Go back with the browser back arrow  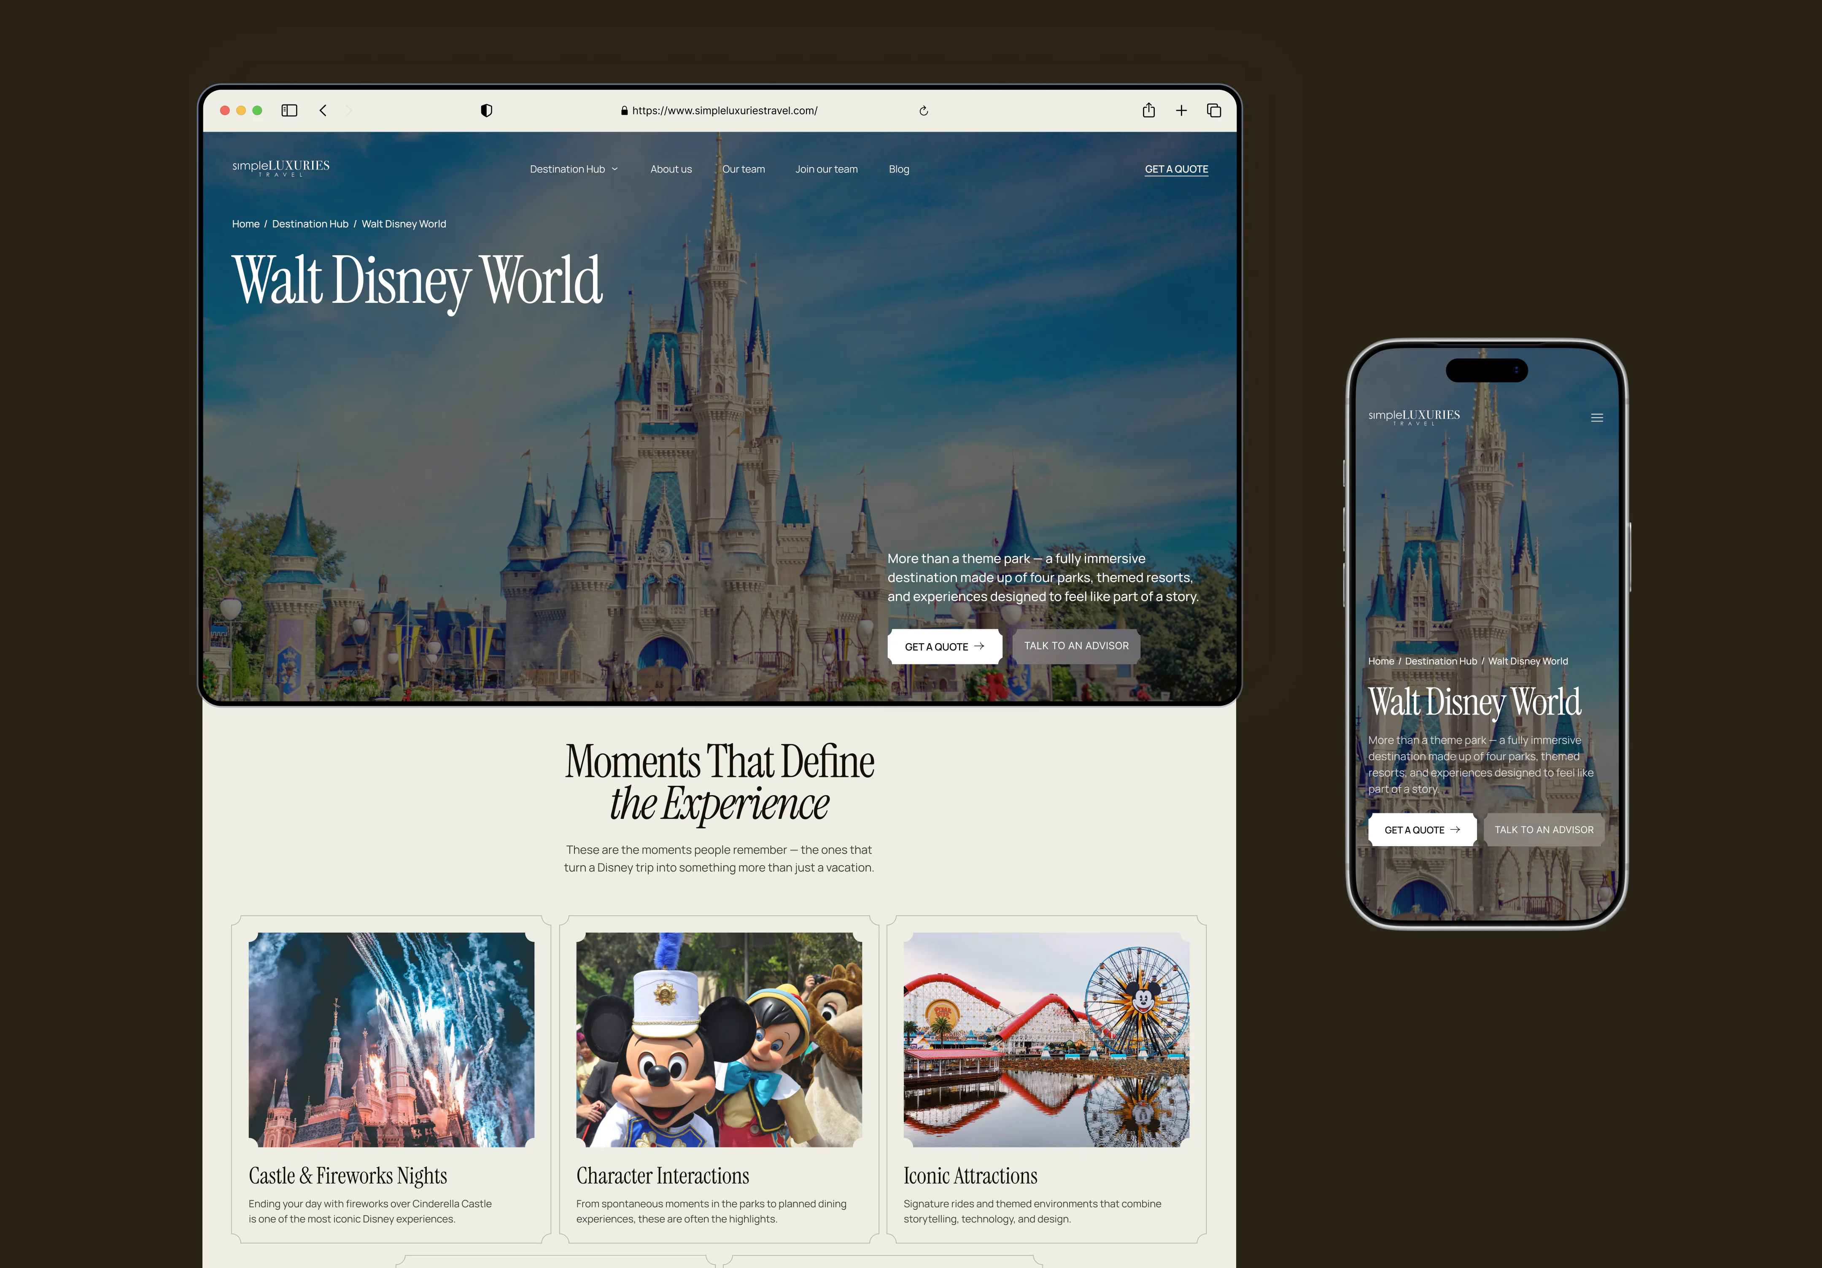[x=323, y=110]
